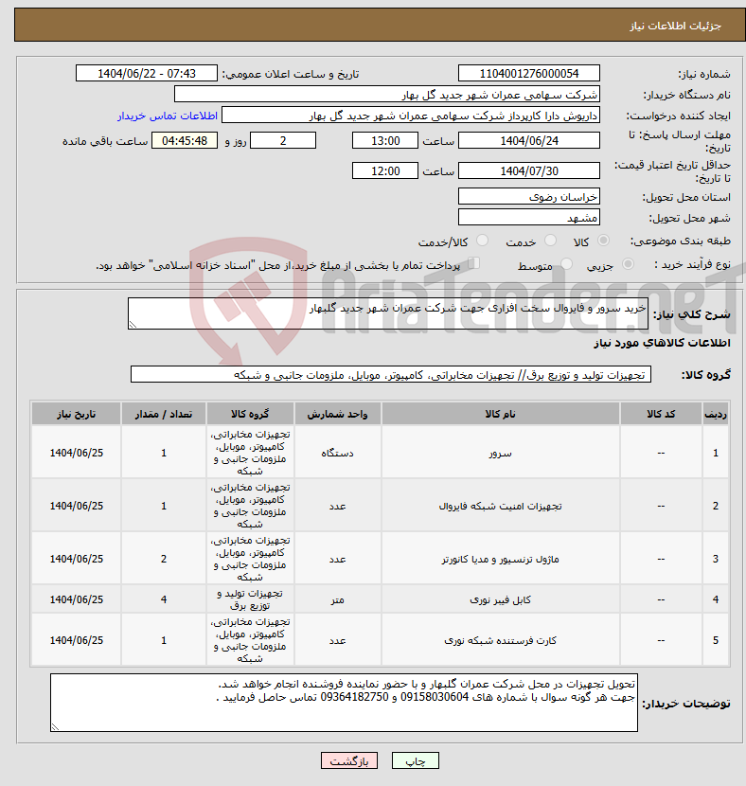Viewport: 746px width, 786px height.
Task: Click the announcement date field 1404/06/22 - 07:43
Action: click(x=147, y=73)
